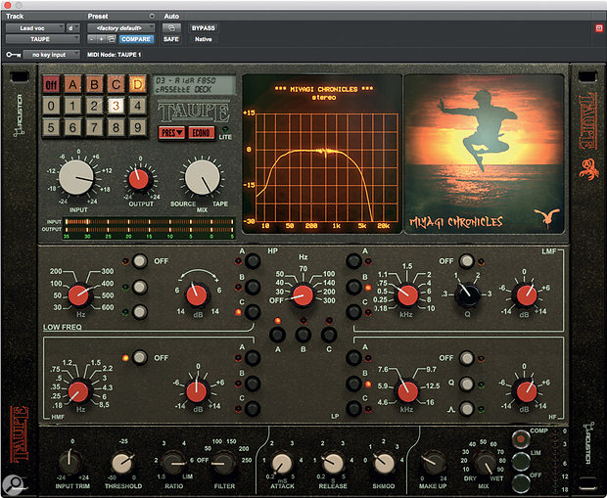Select tape bank D button
The image size is (607, 498).
point(138,84)
